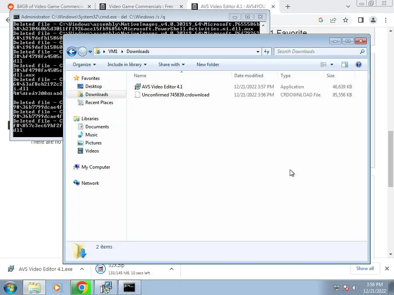Expand AVS Video Editor 4.1.exe download options

click(x=82, y=269)
